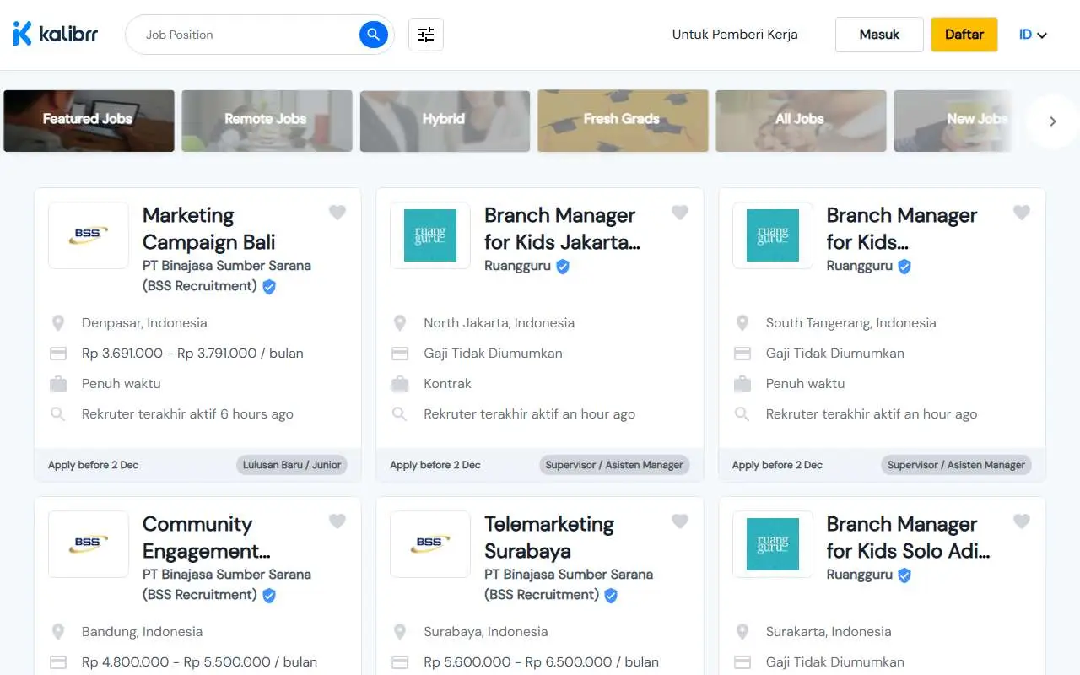Select the Fresh Grads category
This screenshot has width=1080, height=675.
point(623,121)
